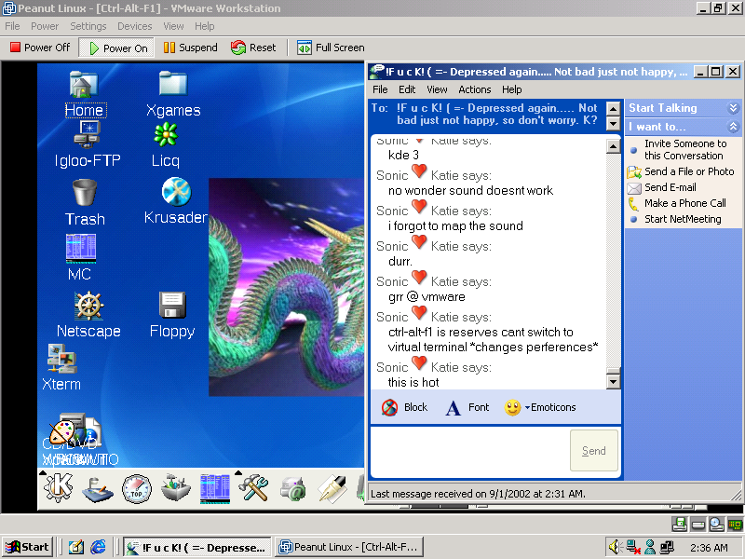Click the Full Screen toolbar button

pos(331,48)
